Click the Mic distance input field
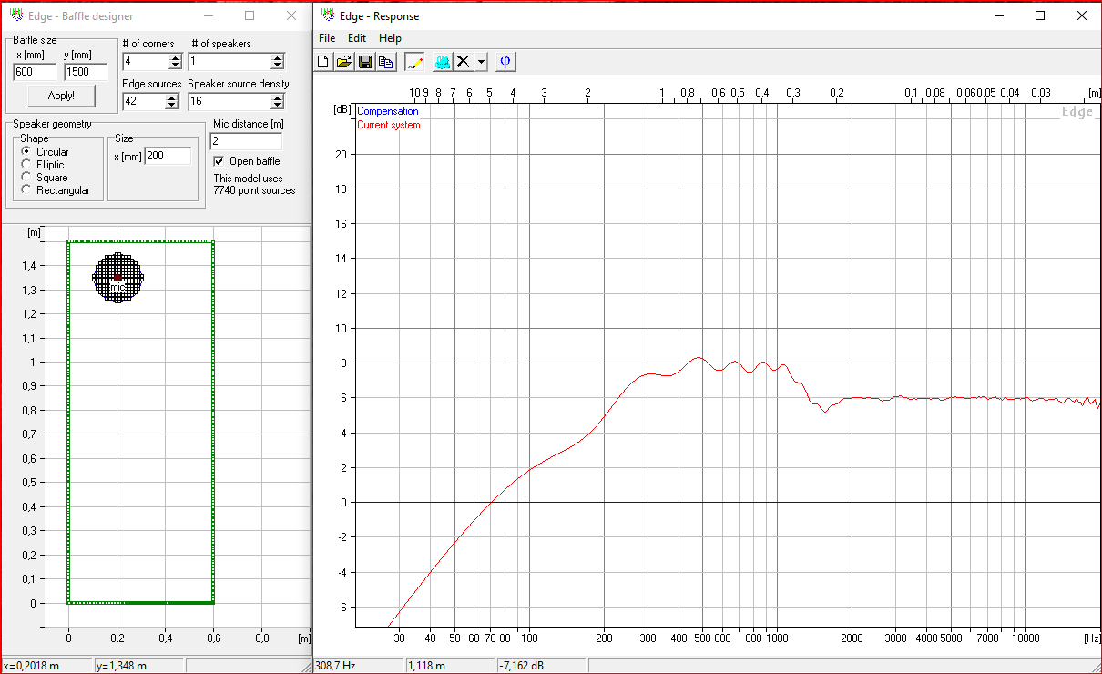1102x674 pixels. [x=246, y=141]
